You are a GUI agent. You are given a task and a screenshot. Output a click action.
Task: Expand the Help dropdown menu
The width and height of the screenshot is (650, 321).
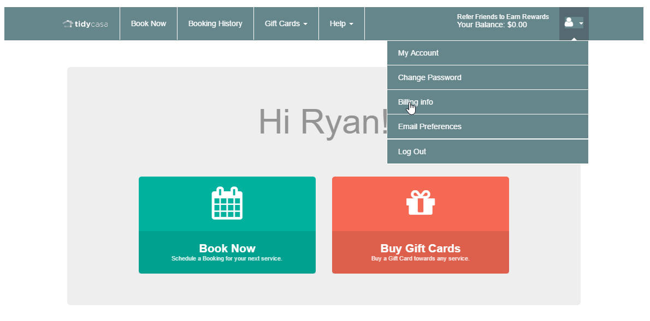(x=341, y=23)
